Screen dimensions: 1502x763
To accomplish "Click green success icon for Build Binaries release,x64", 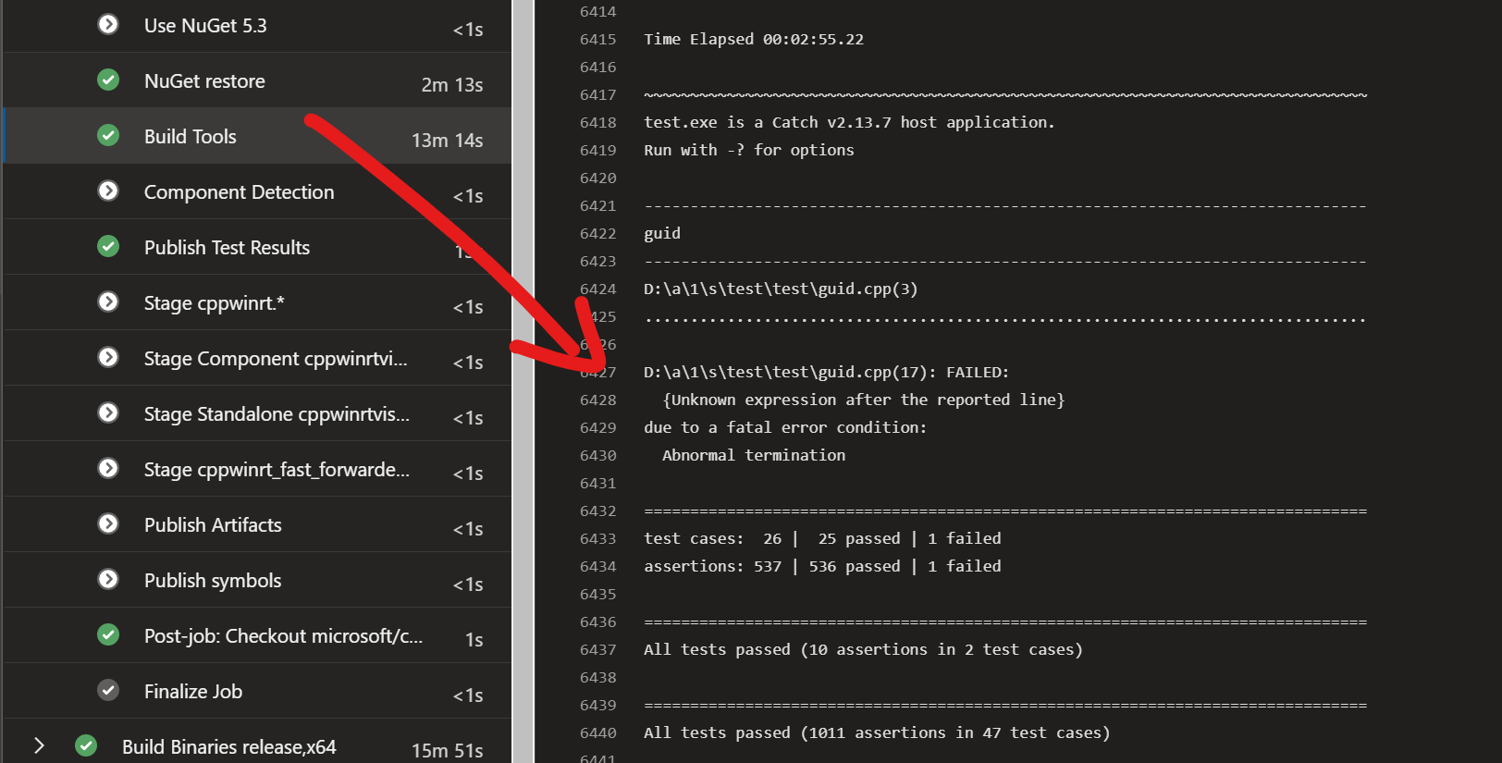I will (x=86, y=745).
